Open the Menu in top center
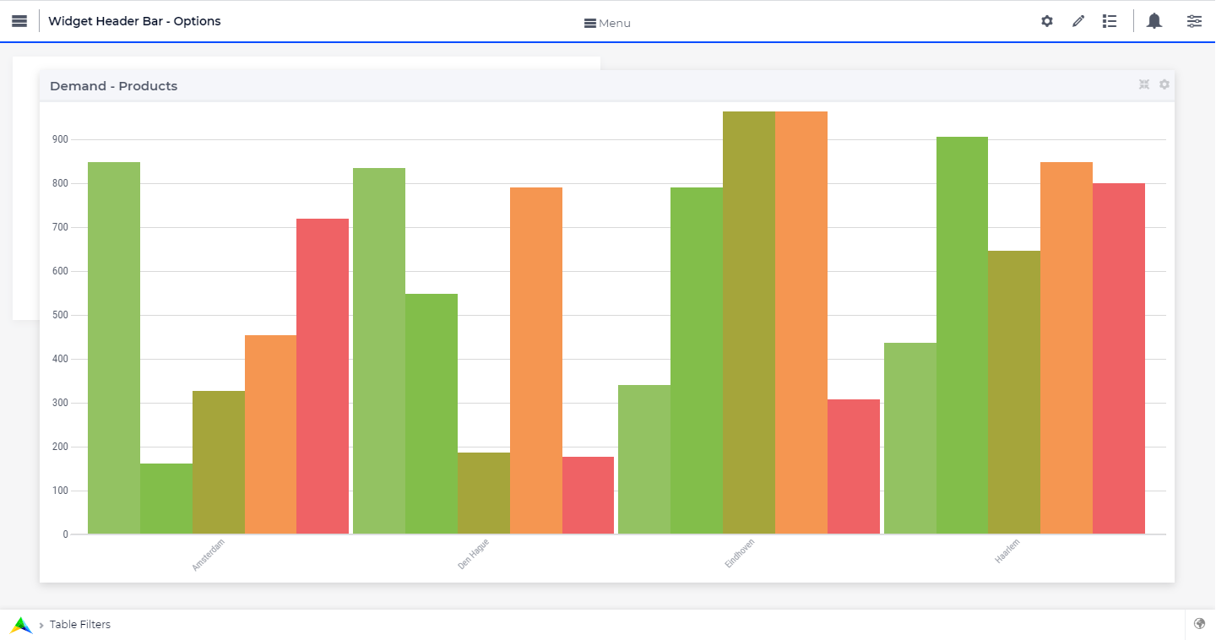The image size is (1216, 640). [607, 23]
